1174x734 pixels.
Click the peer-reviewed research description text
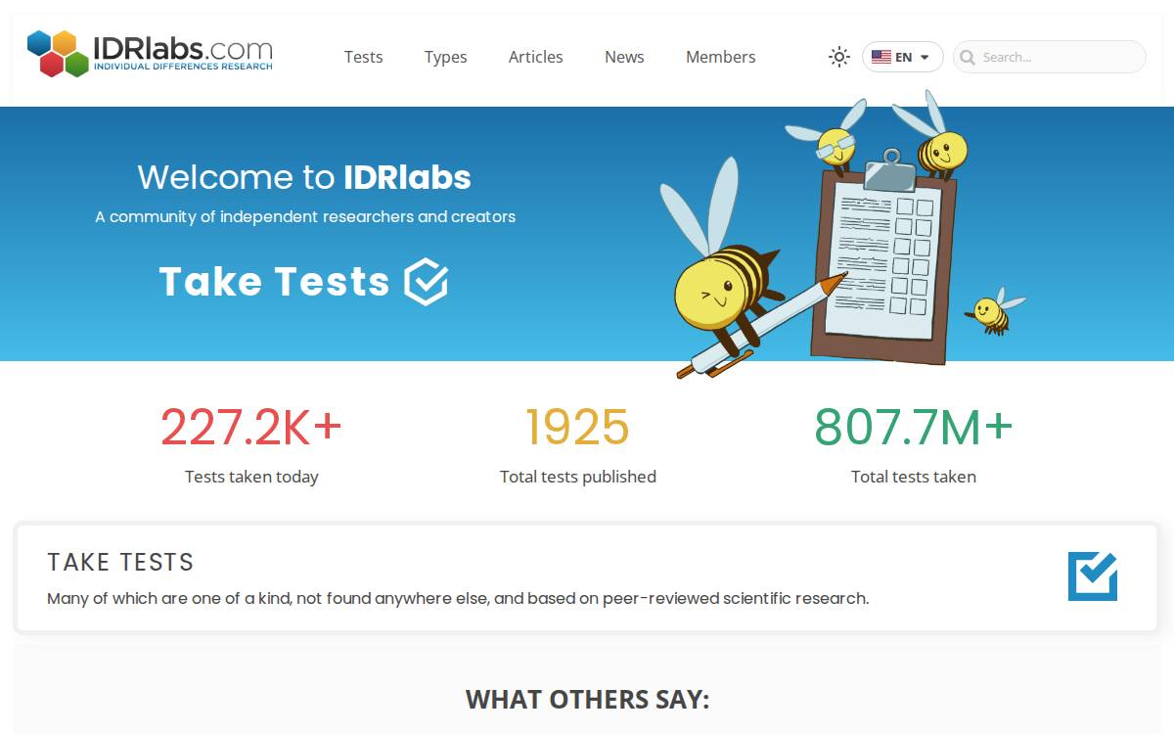click(458, 598)
